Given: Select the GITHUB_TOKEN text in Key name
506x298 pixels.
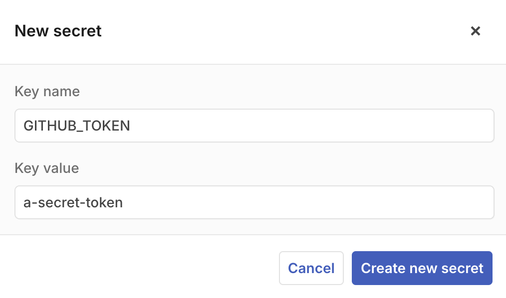Looking at the screenshot, I should tap(76, 126).
